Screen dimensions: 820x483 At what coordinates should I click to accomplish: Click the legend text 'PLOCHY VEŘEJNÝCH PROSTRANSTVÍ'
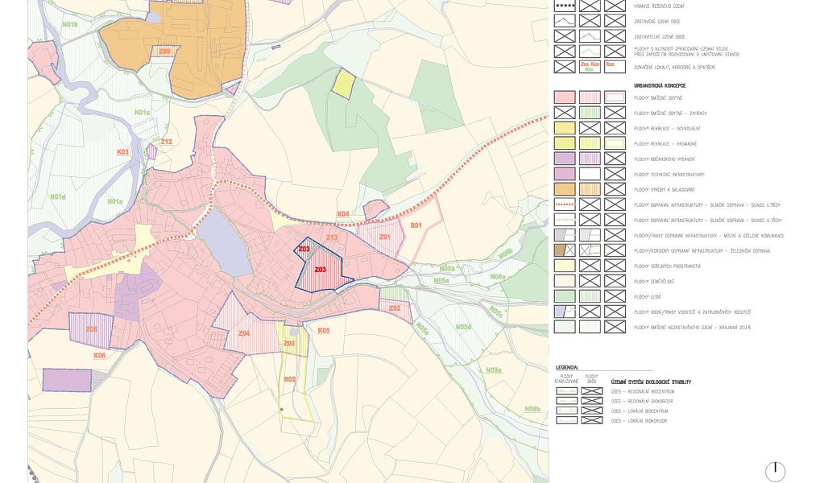tap(667, 266)
